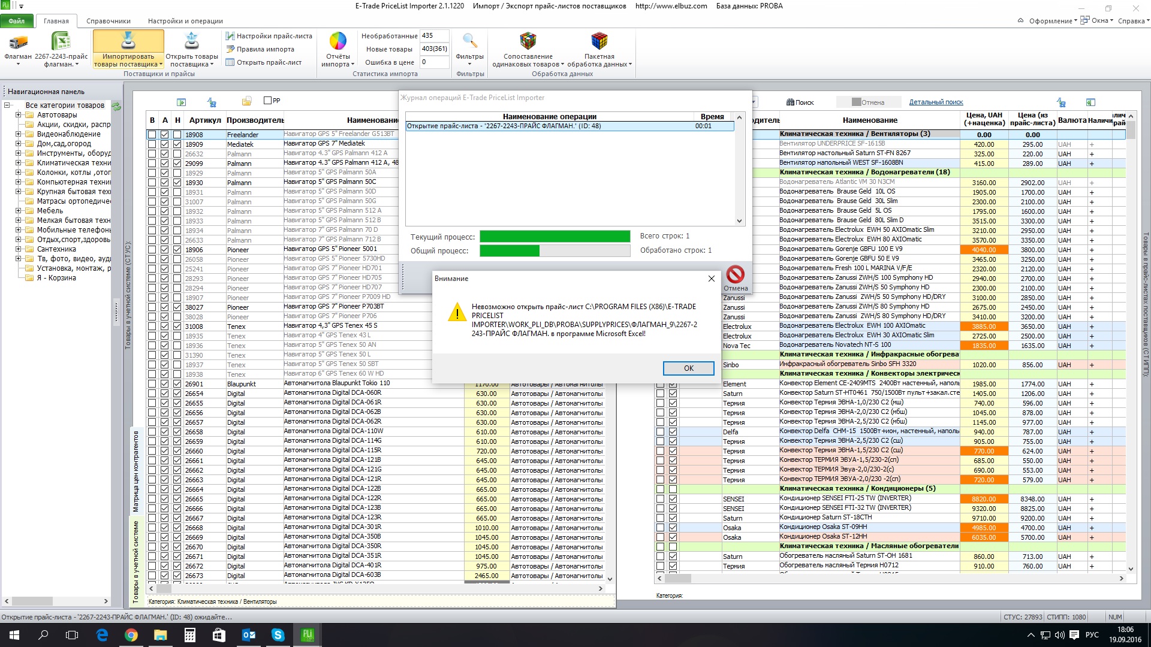Select vertical tab Матрица цен контрагентов
1151x647 pixels.
pyautogui.click(x=136, y=471)
